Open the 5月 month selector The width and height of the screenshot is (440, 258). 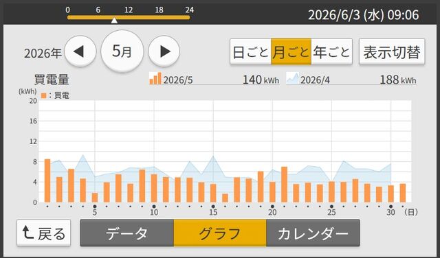click(122, 51)
